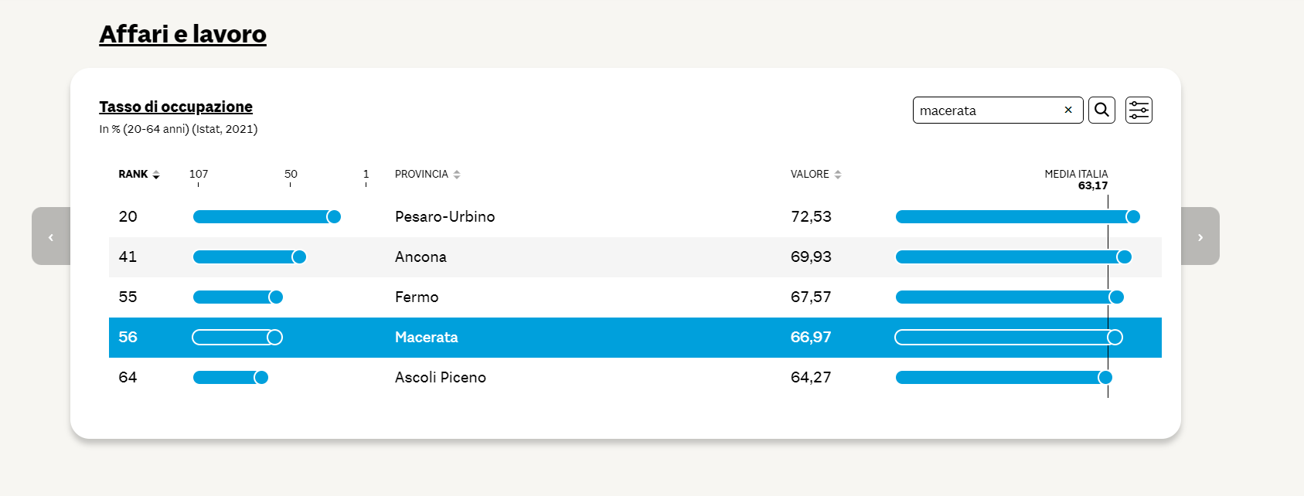The height and width of the screenshot is (496, 1304).
Task: Click the Pesaro-Urbino rank bar handle
Action: click(x=334, y=217)
